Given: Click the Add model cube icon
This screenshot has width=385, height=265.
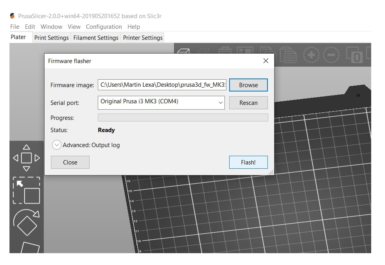Looking at the screenshot, I should pos(183,51).
